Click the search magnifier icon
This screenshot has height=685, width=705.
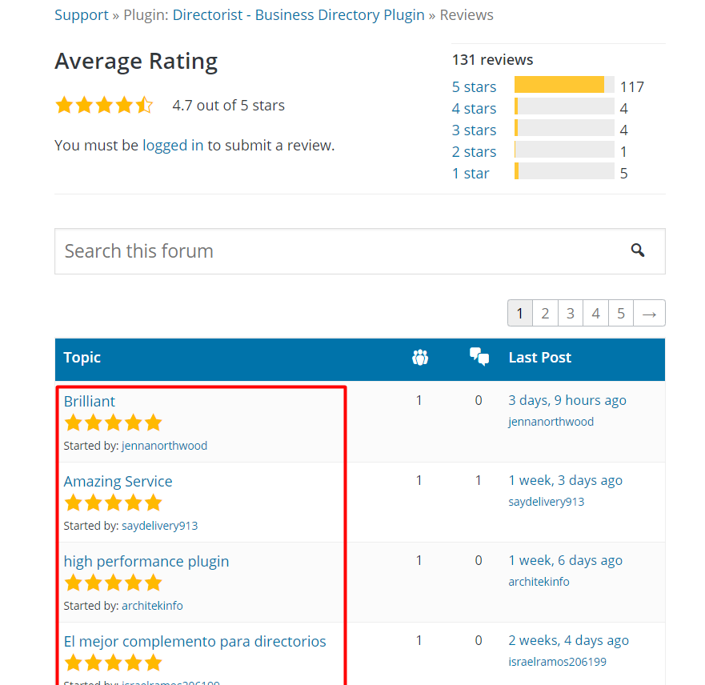point(637,250)
